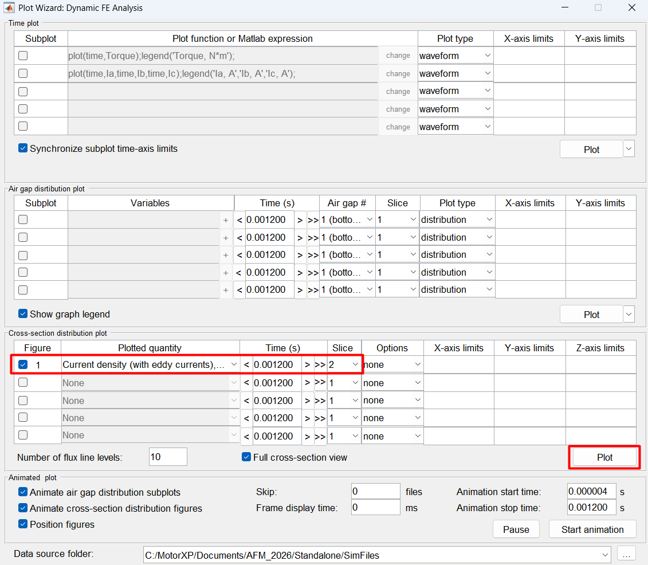Click Animation stop time field
The image size is (648, 565).
592,507
